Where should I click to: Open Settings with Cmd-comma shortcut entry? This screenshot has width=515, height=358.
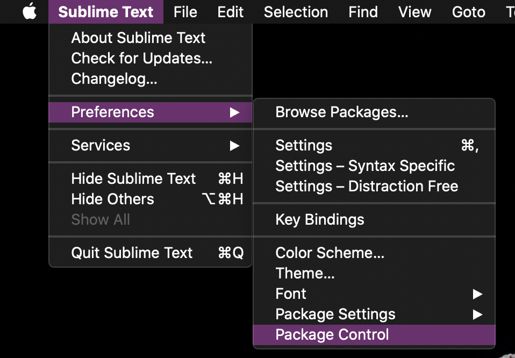(374, 145)
